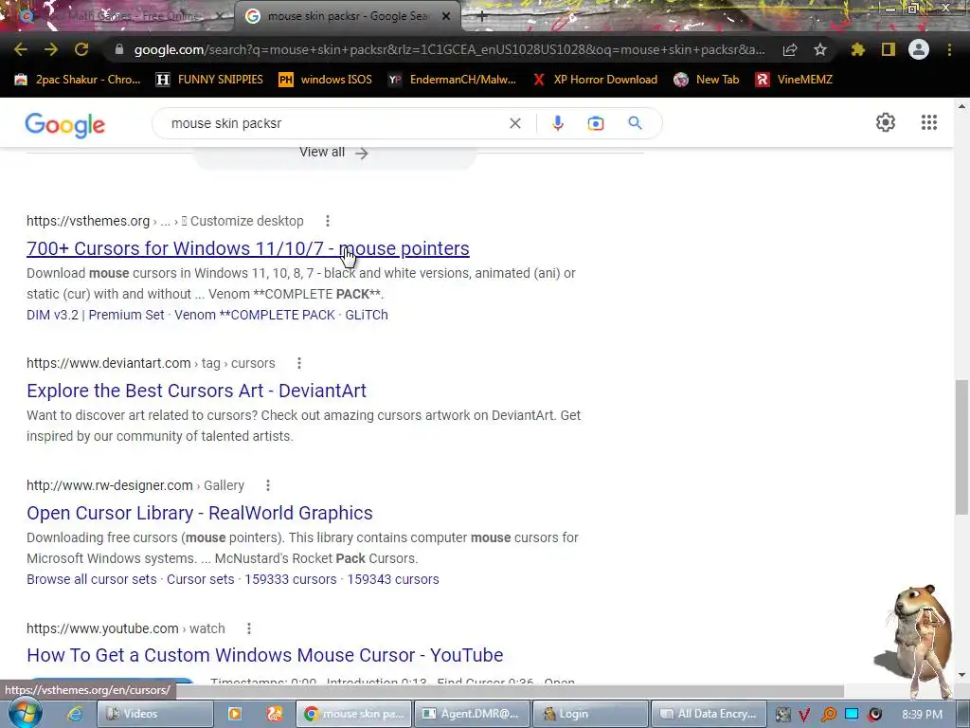The height and width of the screenshot is (728, 970).
Task: Open the New Tab bookmark
Action: [x=707, y=80]
